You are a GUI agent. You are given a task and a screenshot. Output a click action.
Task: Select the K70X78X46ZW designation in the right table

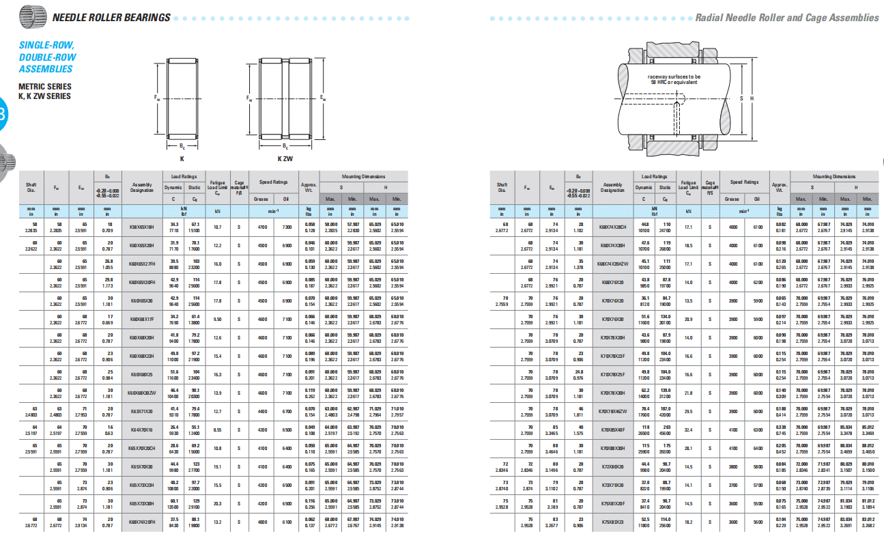[x=612, y=411]
